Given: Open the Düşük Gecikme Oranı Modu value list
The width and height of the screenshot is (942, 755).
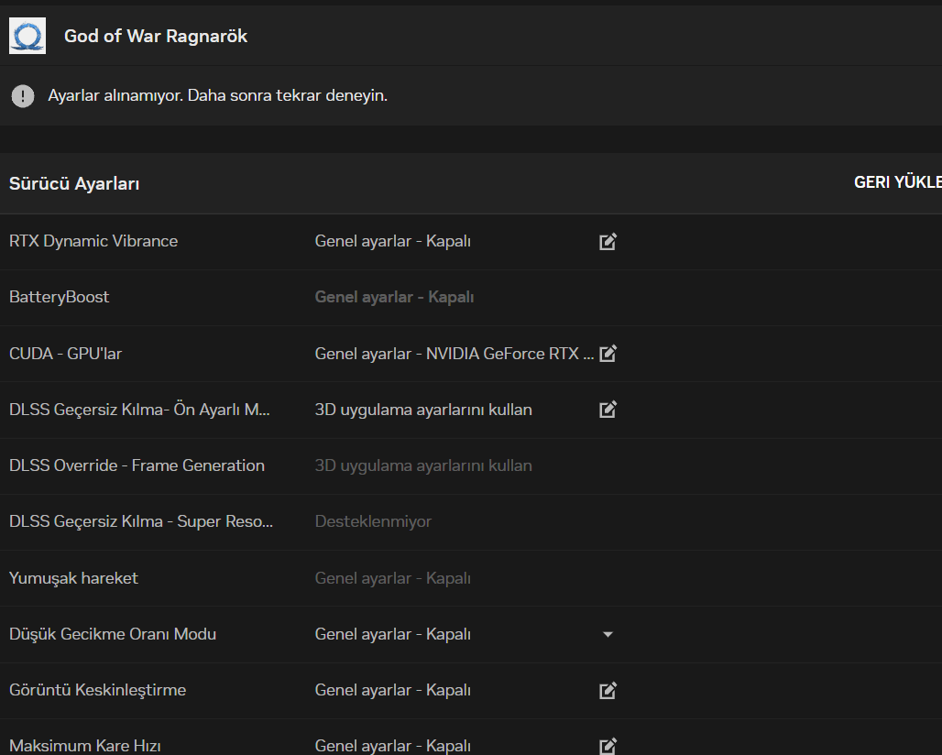Looking at the screenshot, I should 392,634.
